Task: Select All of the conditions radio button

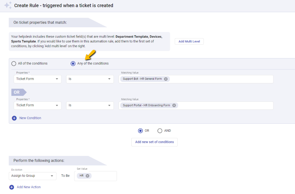Action: tap(14, 63)
